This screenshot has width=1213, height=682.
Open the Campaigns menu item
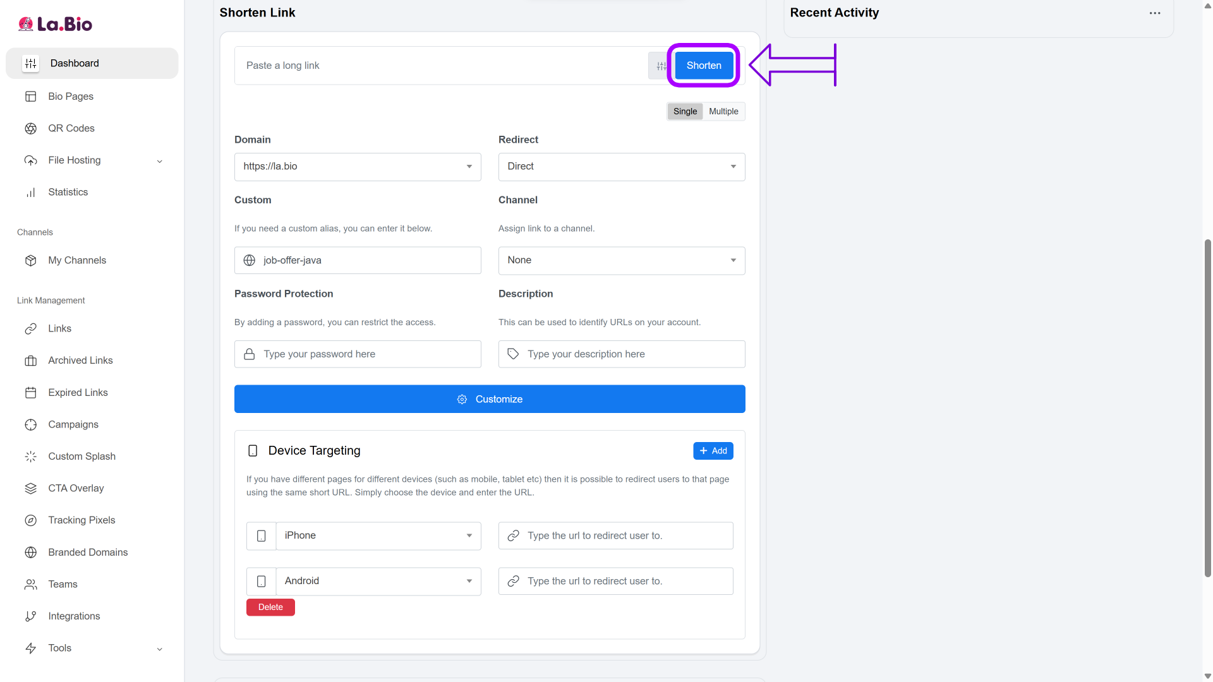coord(73,424)
